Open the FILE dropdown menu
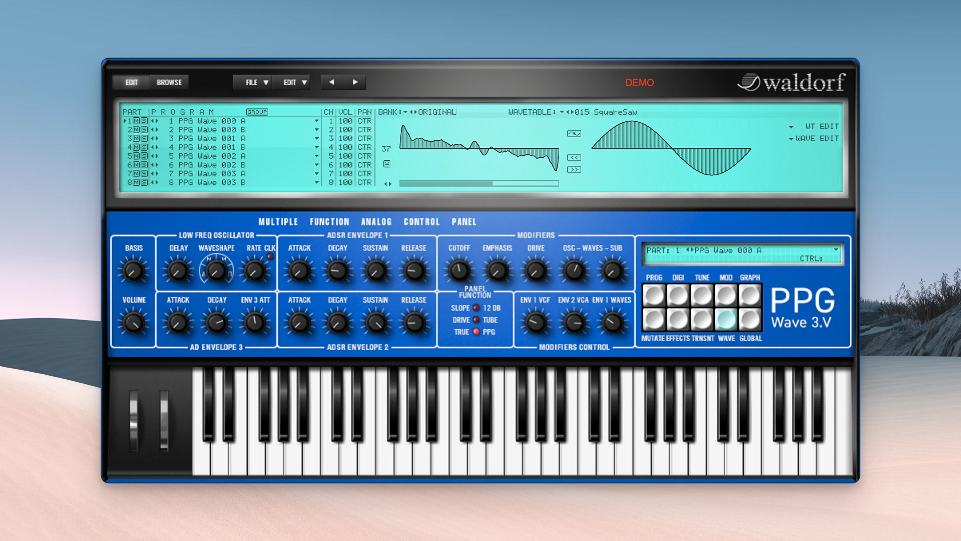Screen dimensions: 961x541 pyautogui.click(x=253, y=82)
